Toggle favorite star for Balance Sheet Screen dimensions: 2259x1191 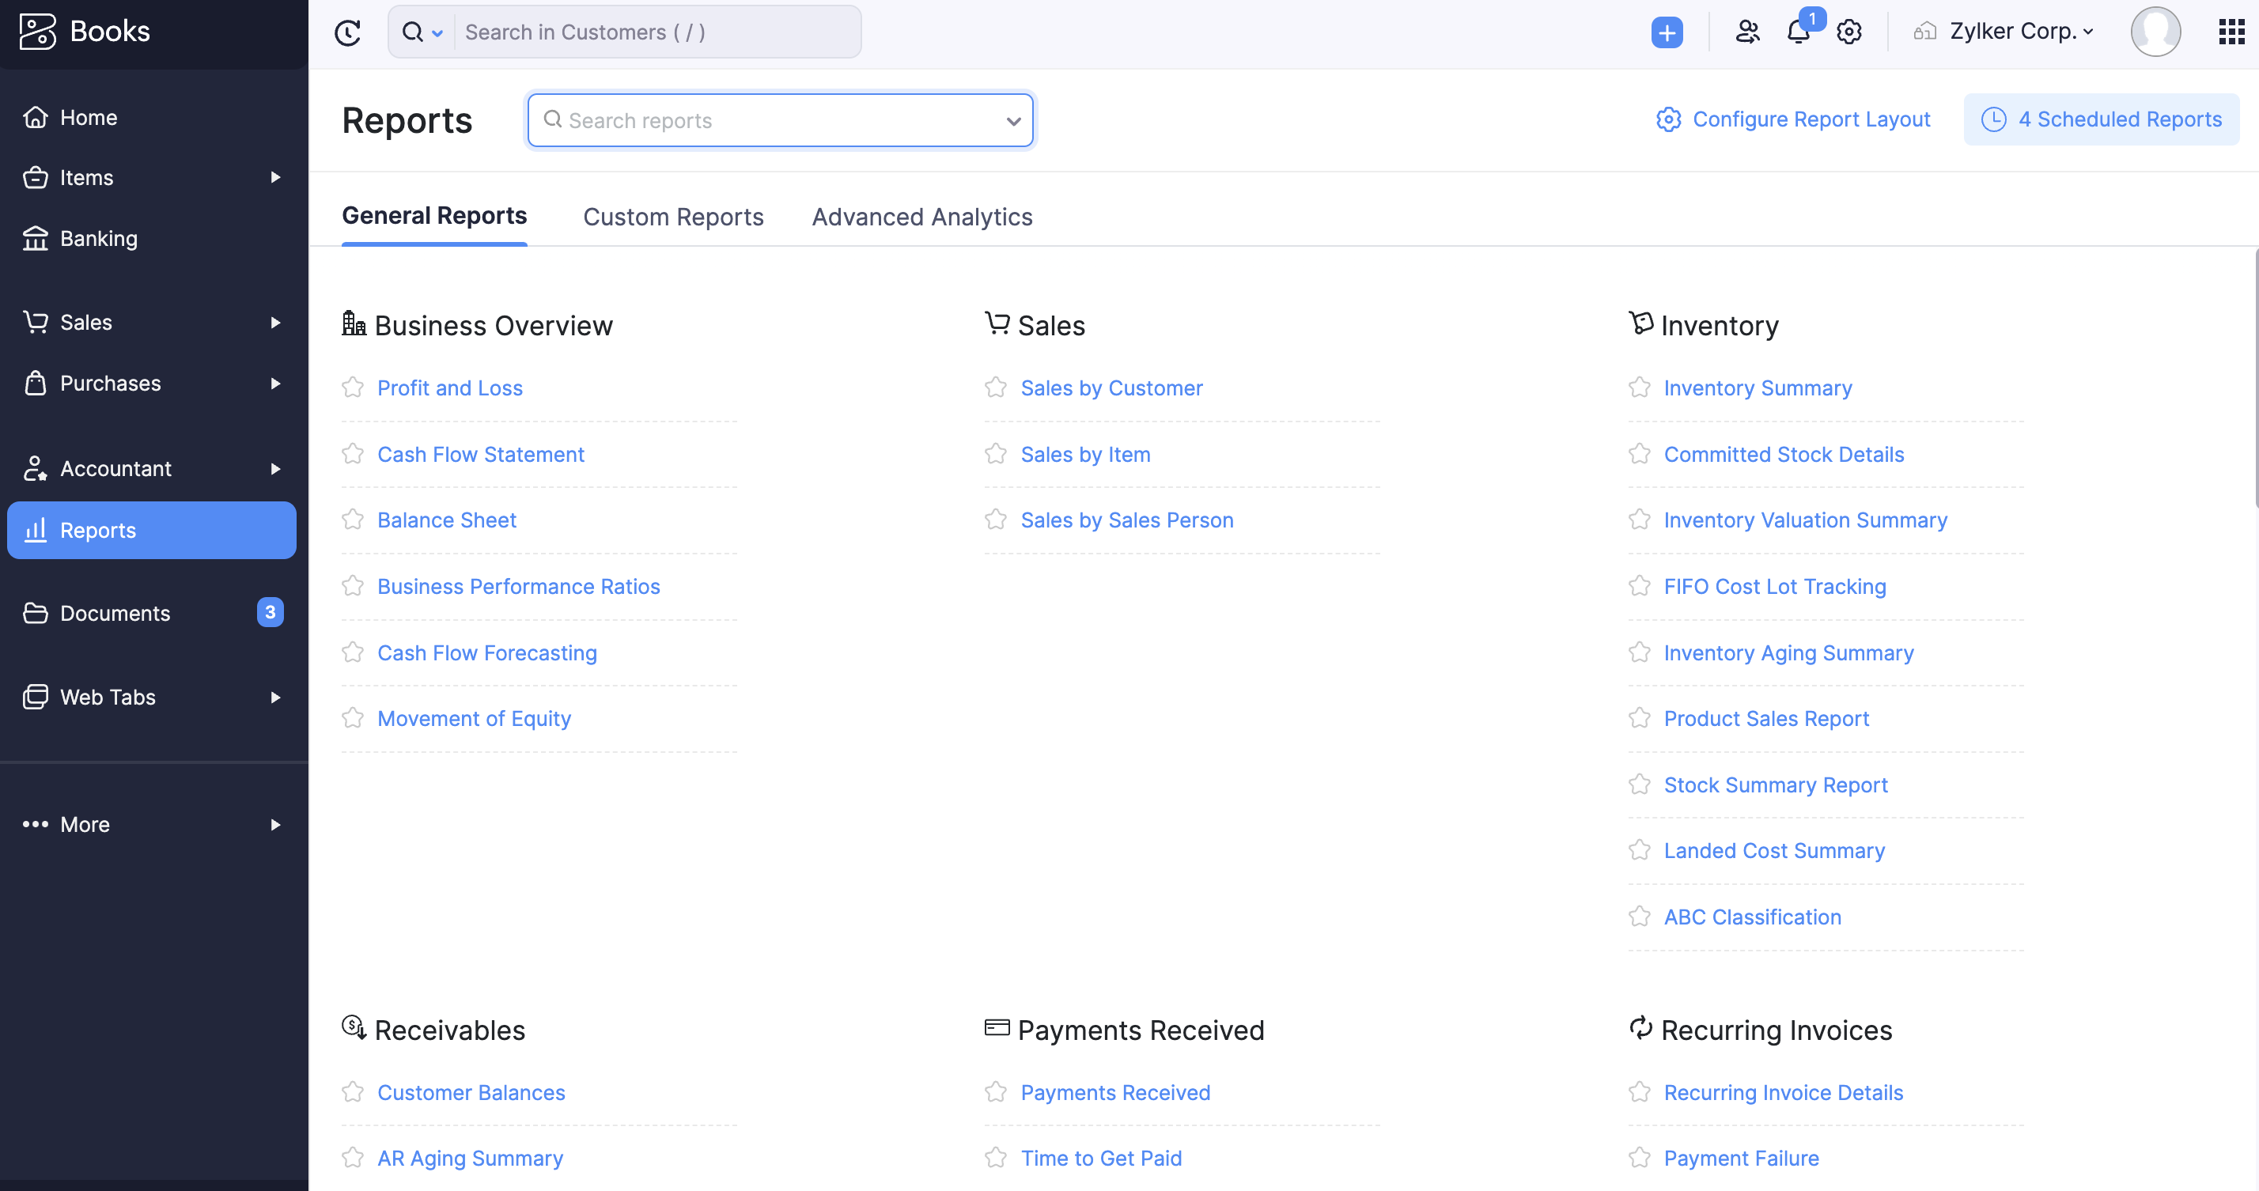pos(353,519)
